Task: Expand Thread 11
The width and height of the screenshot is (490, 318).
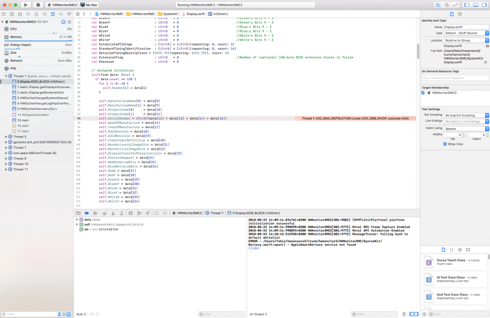Action: coord(6,169)
